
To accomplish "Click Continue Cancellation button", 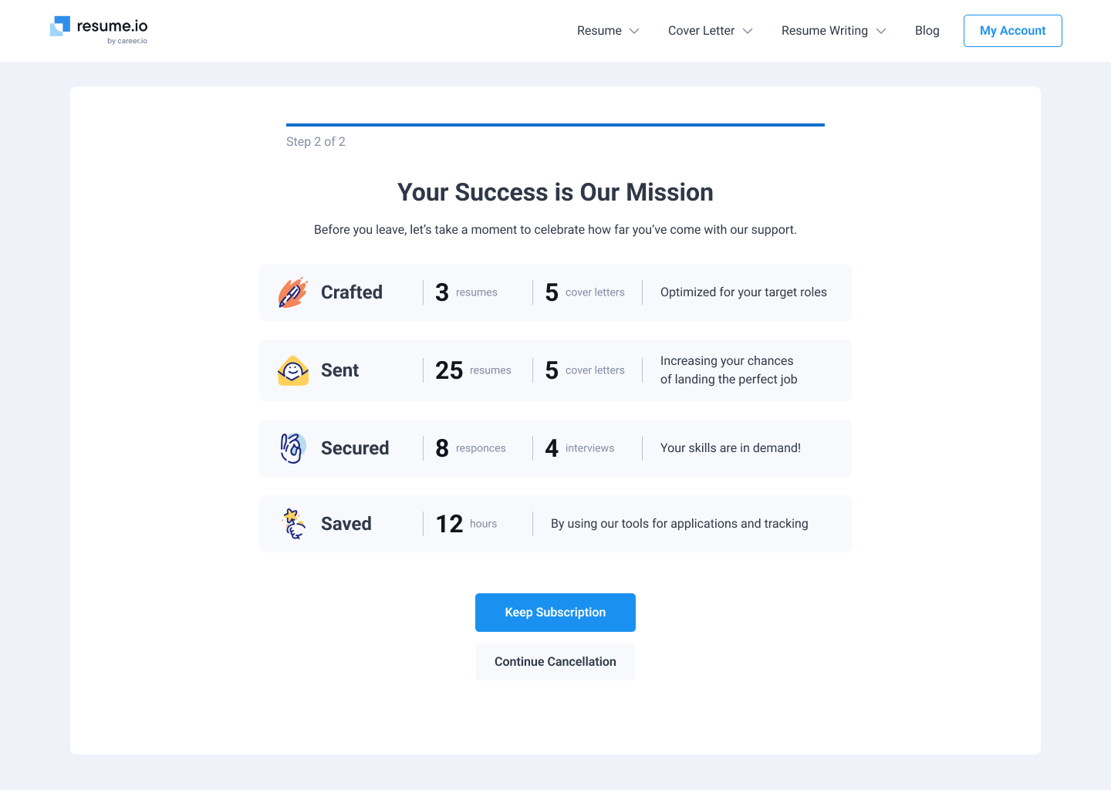I will 555,662.
